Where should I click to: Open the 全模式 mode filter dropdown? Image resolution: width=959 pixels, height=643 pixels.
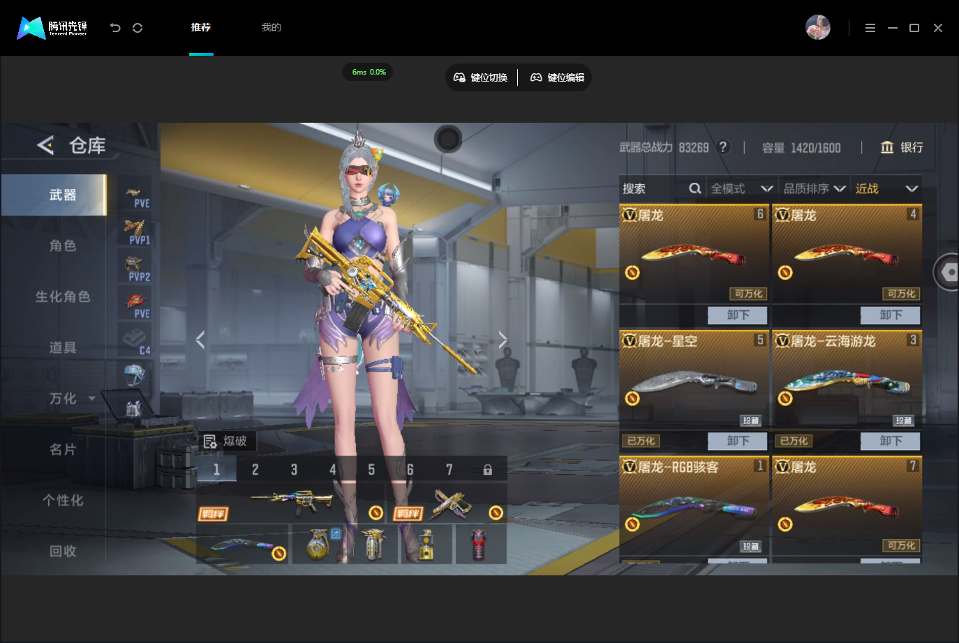[741, 188]
